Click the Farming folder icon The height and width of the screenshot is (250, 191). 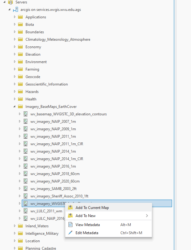21,69
